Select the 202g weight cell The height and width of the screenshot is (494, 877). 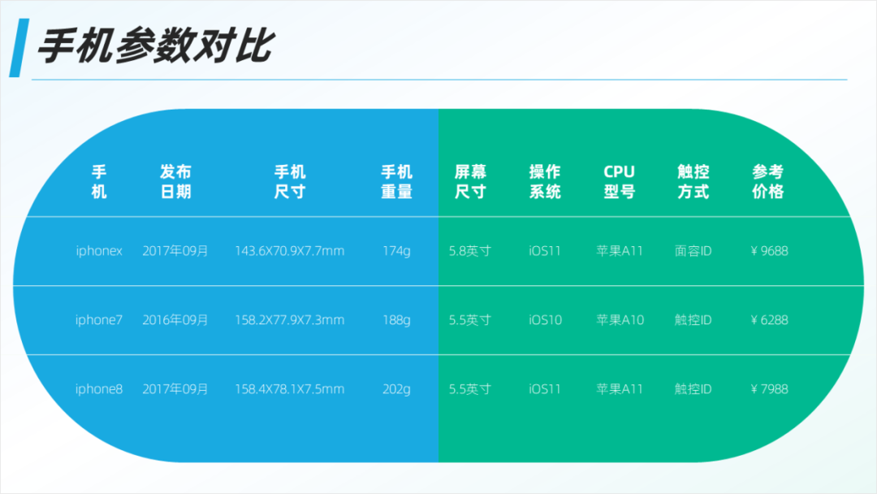(396, 389)
